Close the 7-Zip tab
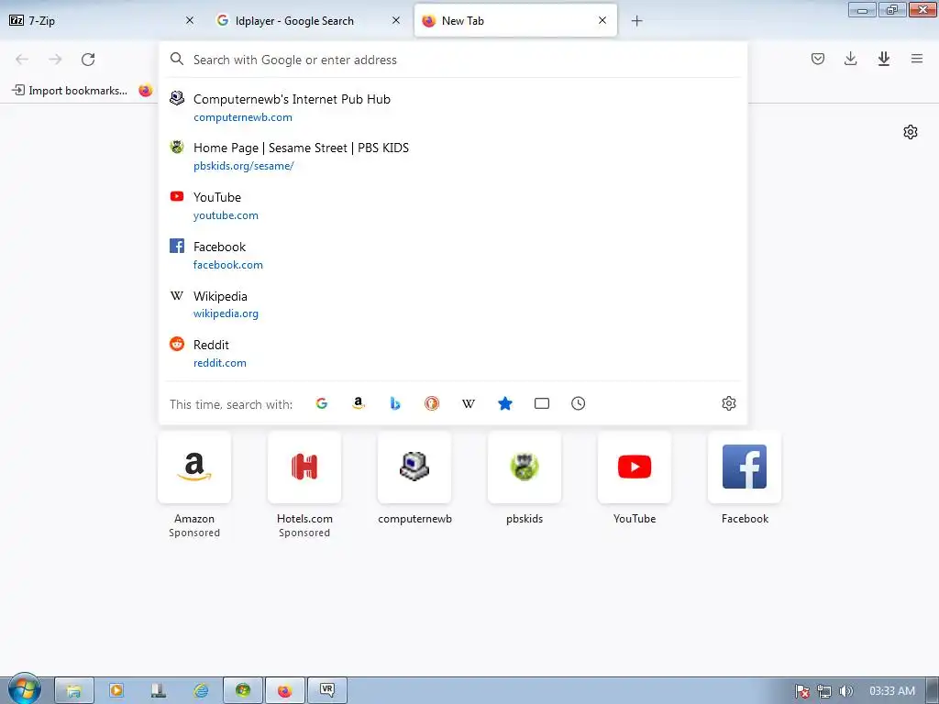Screen dimensions: 939x704 pyautogui.click(x=190, y=20)
